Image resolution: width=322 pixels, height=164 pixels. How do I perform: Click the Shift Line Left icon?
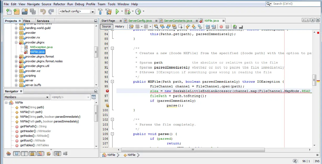(207, 26)
